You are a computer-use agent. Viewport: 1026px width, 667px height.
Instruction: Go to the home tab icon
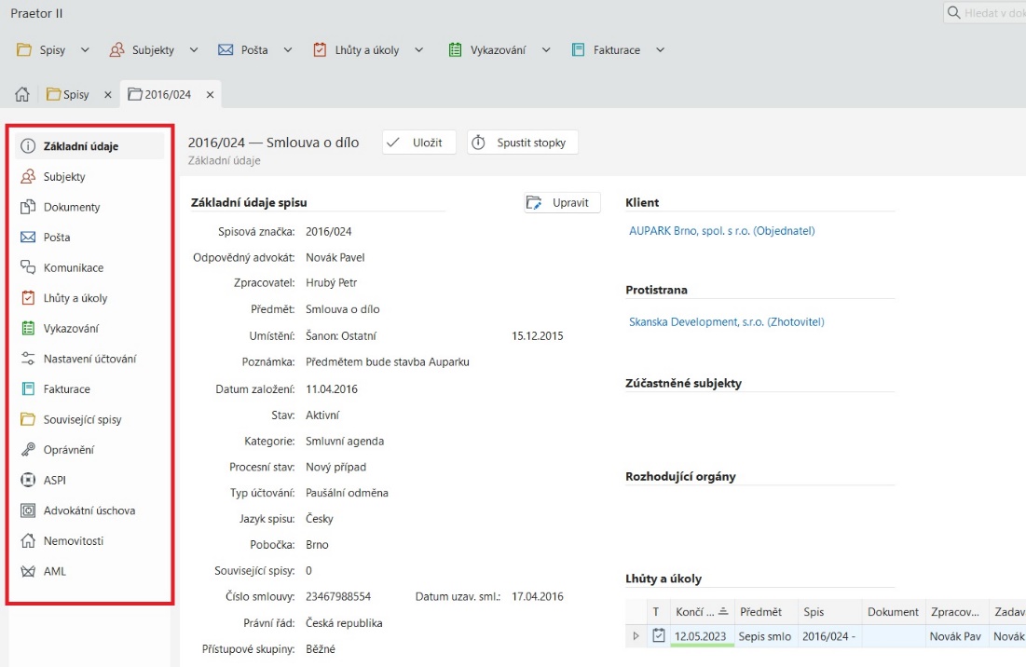(23, 95)
